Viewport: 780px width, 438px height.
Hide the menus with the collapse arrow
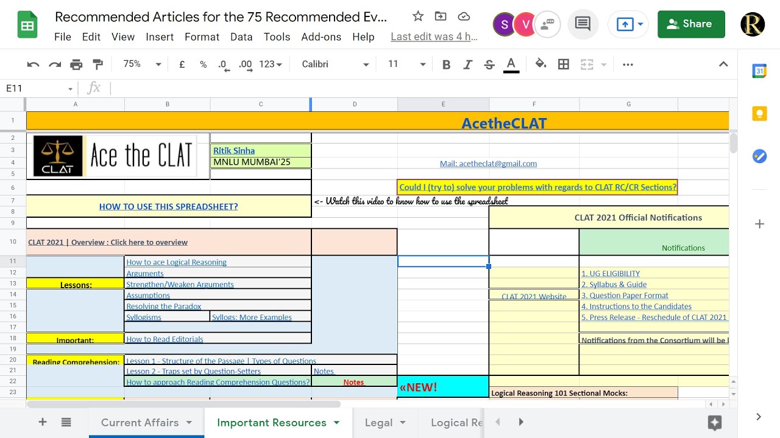point(723,64)
